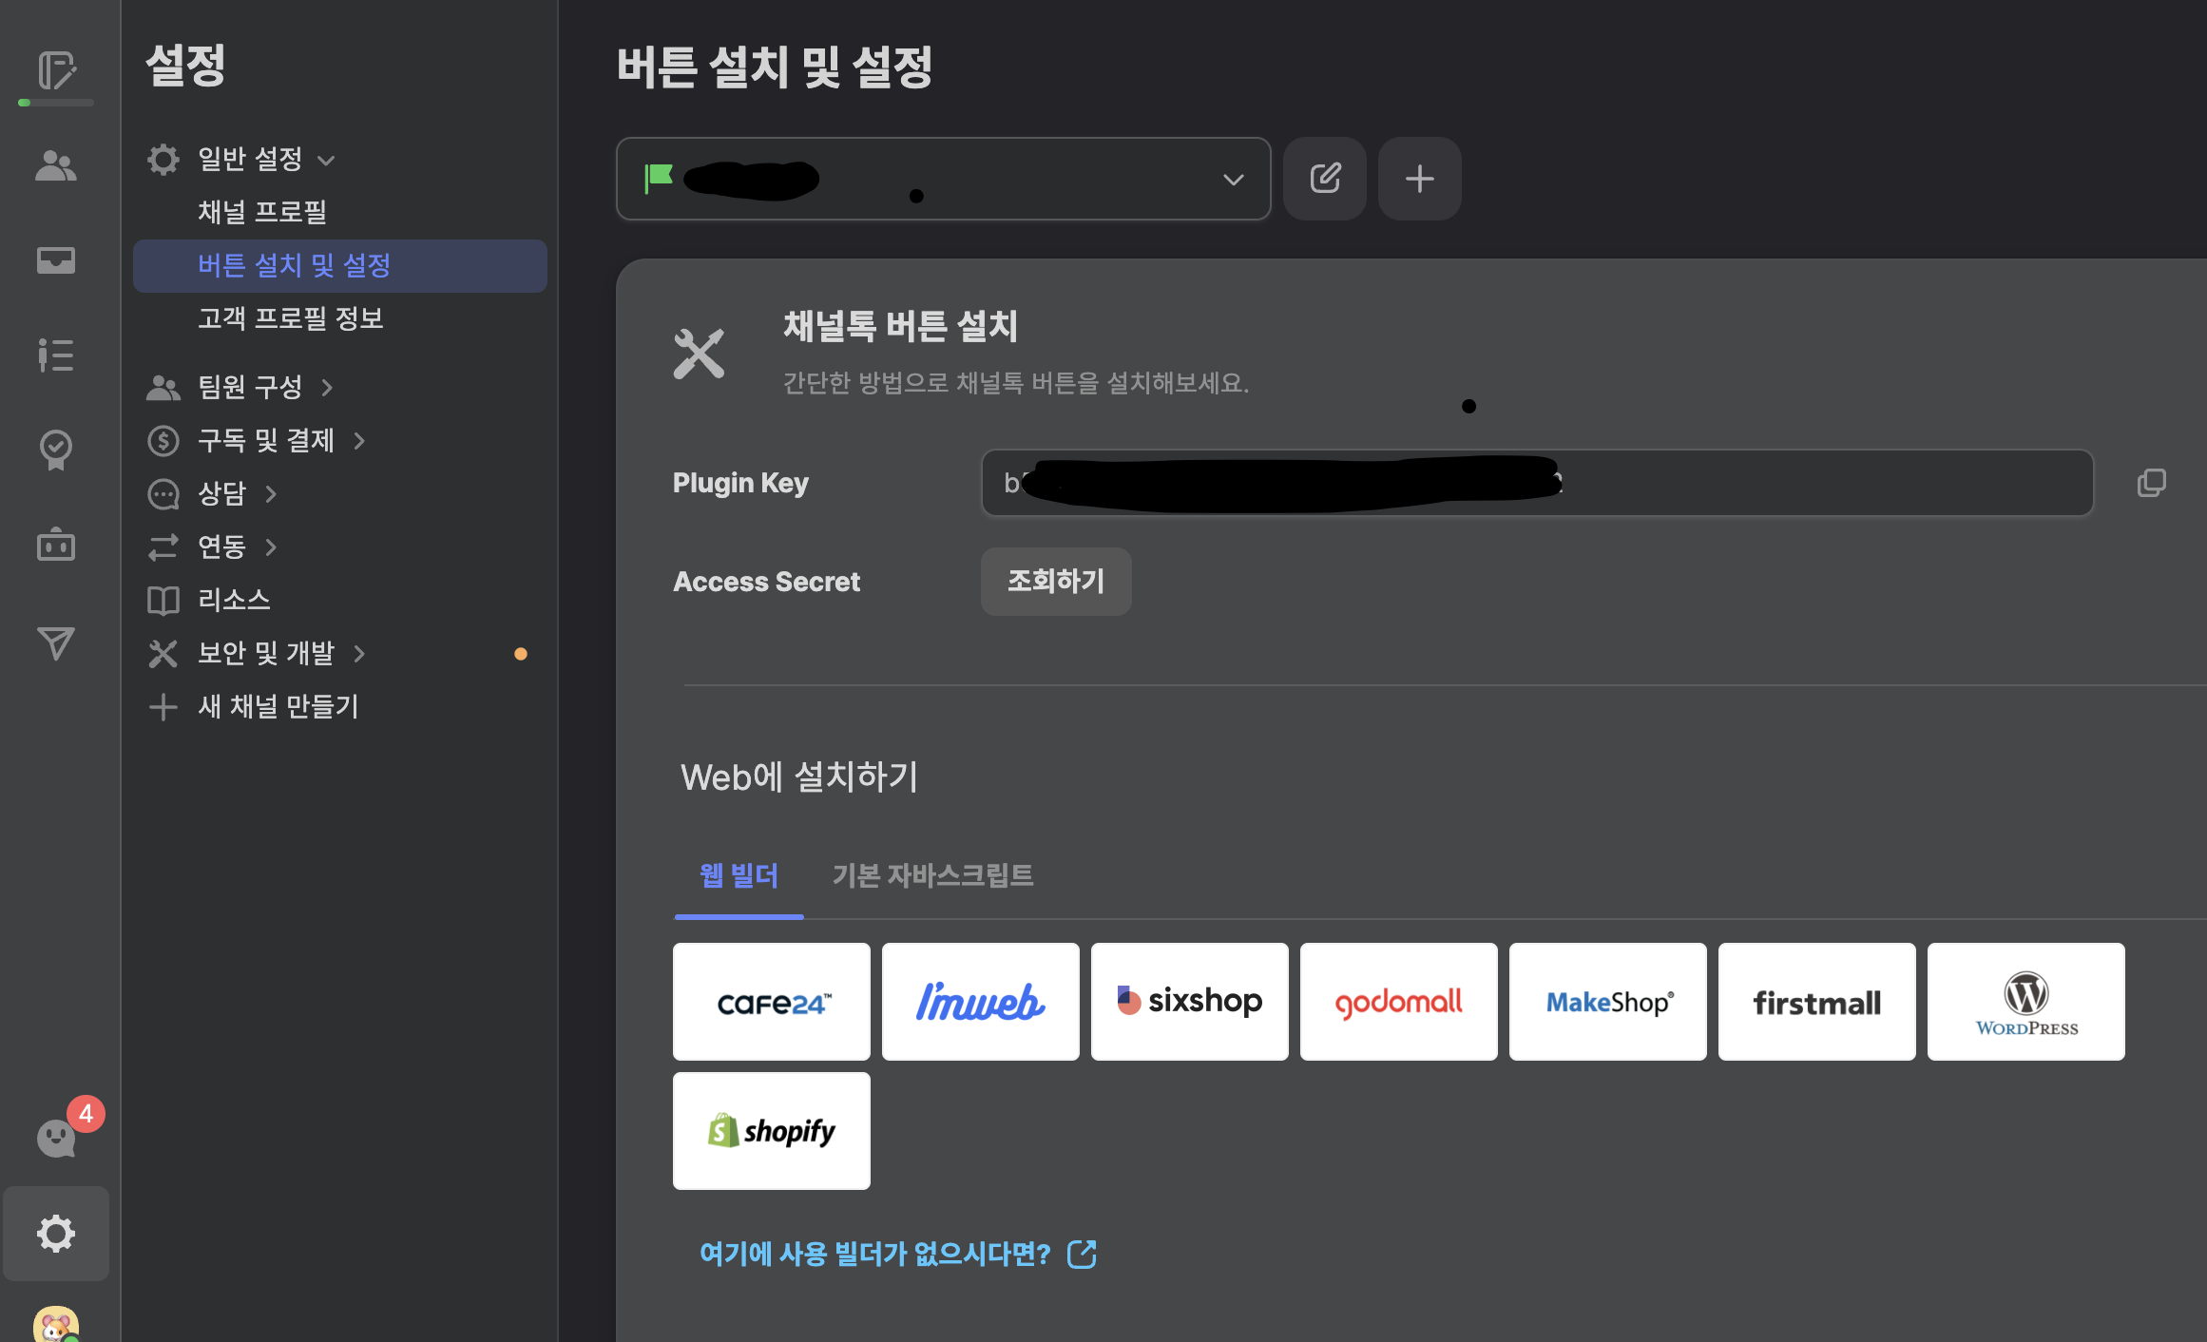Copy the Plugin Key with copy icon
Viewport: 2207px width, 1342px height.
(x=2151, y=483)
